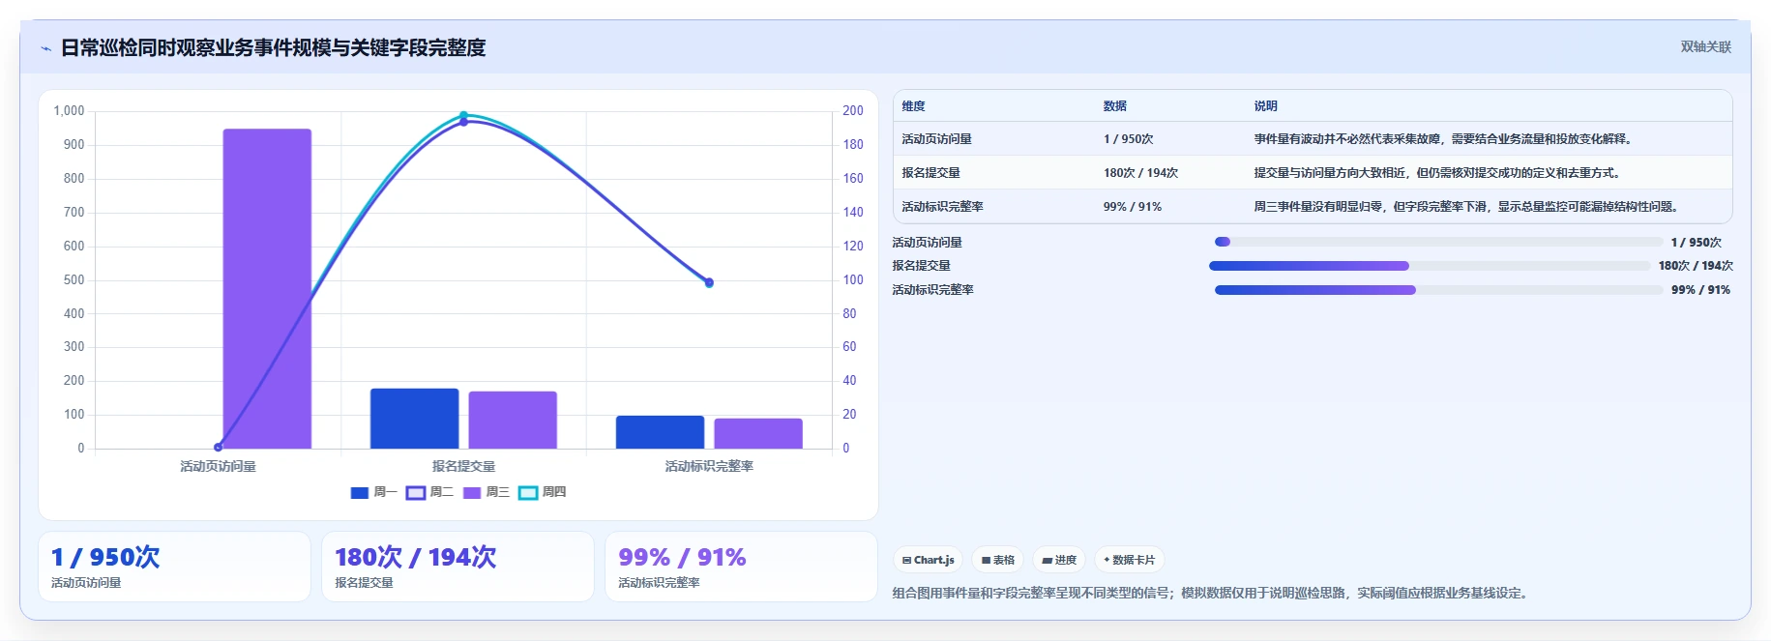The height and width of the screenshot is (641, 1771).
Task: Click the 进度 tag
Action: pos(1059,560)
